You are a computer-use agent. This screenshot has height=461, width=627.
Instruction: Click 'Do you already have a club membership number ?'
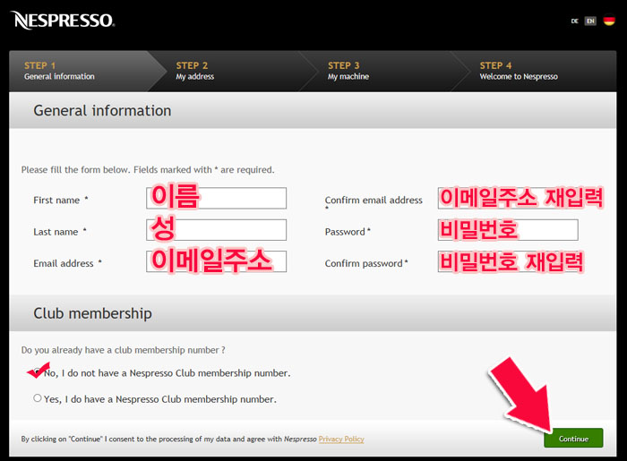(124, 350)
